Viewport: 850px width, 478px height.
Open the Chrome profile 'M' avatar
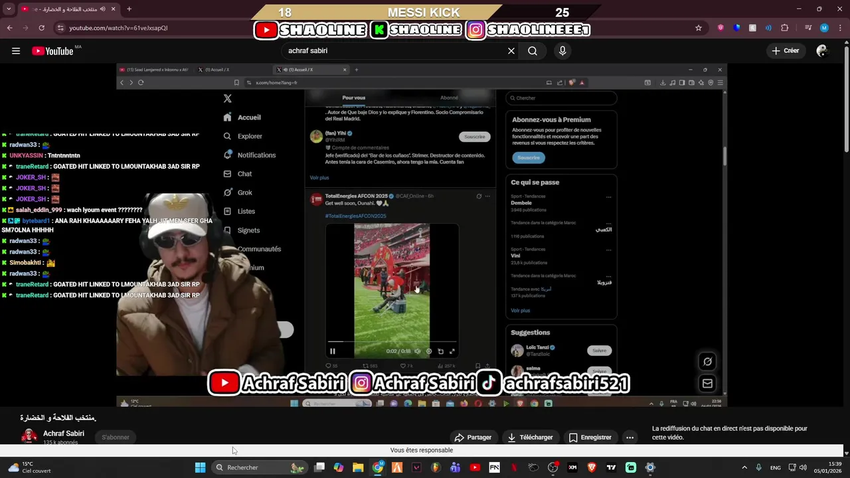[x=824, y=28]
